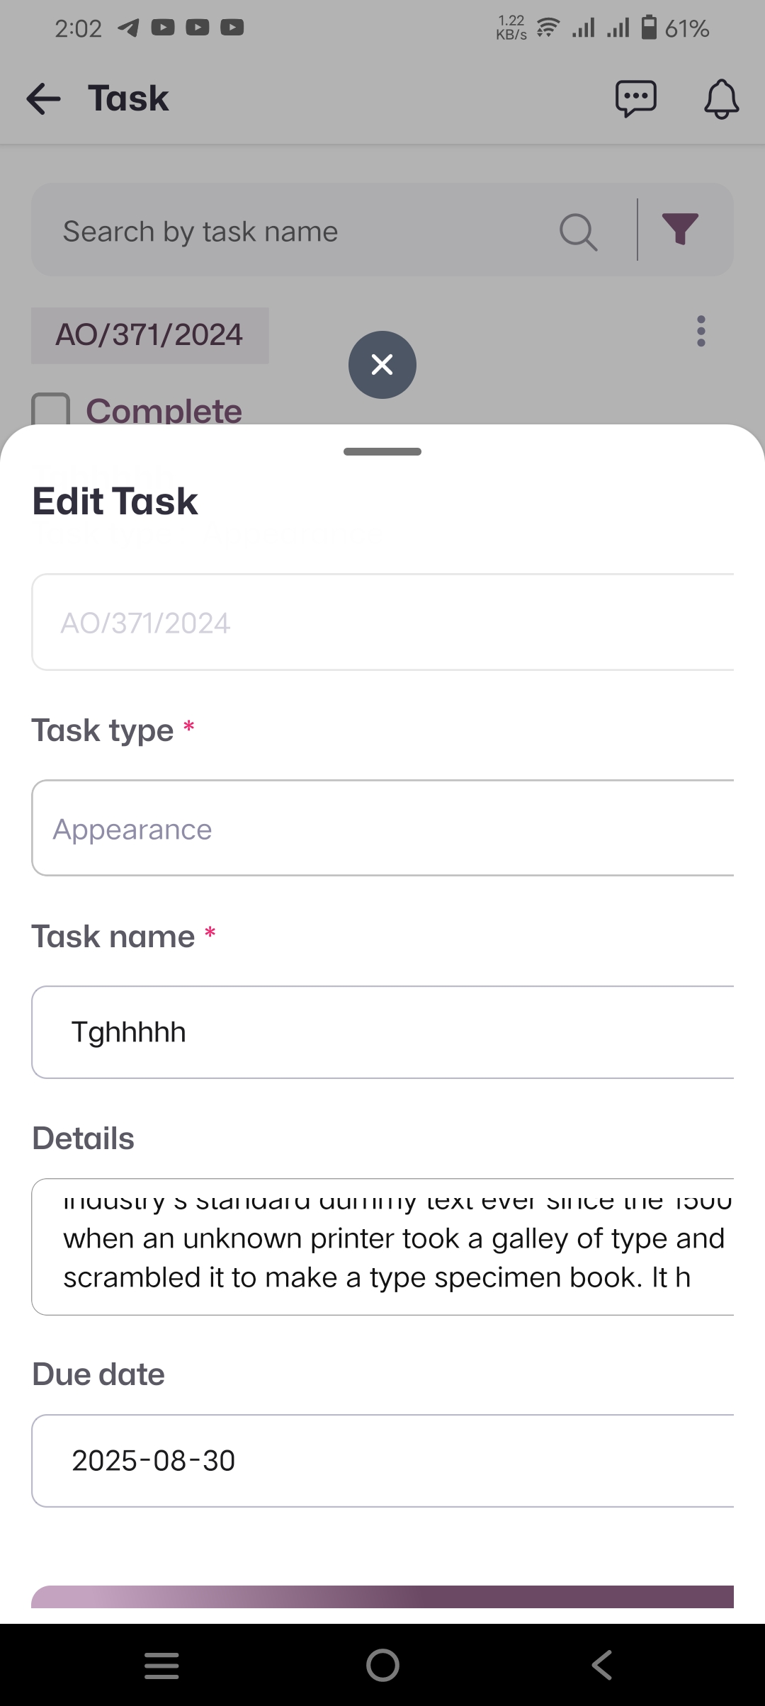Open the task filter funnel
765x1706 pixels.
pyautogui.click(x=680, y=229)
